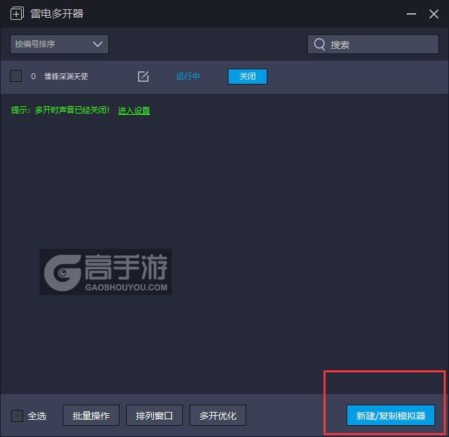Check the box for emulator 0 雏蜂深渊天使

(16, 76)
